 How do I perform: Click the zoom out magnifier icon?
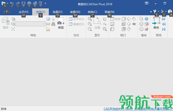click(90, 29)
